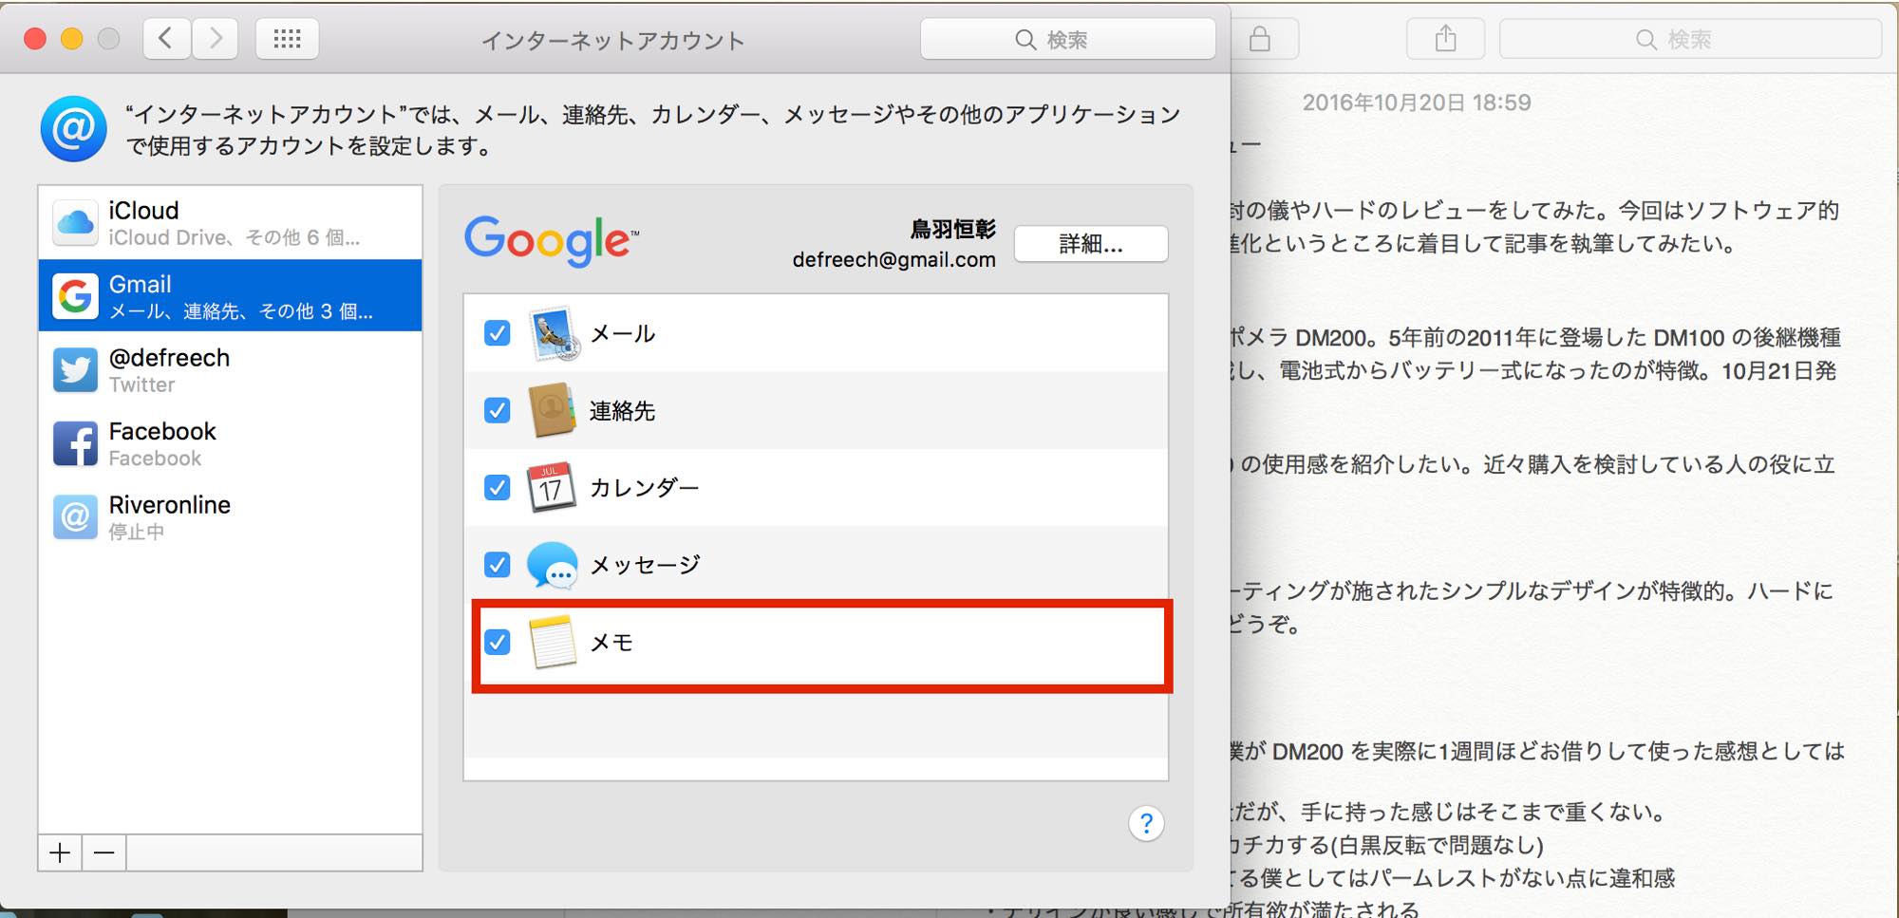
Task: Remove selected account with minus button
Action: [104, 852]
